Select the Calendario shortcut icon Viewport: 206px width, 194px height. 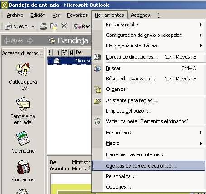[x=23, y=139]
